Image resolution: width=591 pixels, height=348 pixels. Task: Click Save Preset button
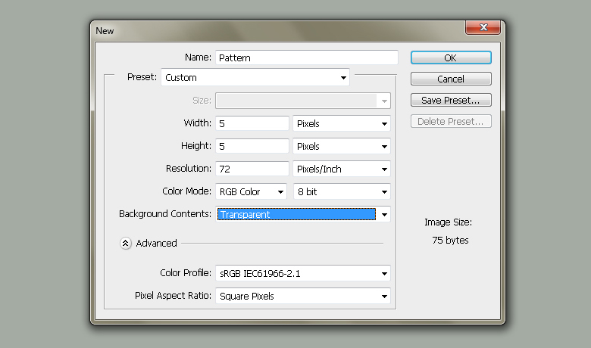click(451, 100)
